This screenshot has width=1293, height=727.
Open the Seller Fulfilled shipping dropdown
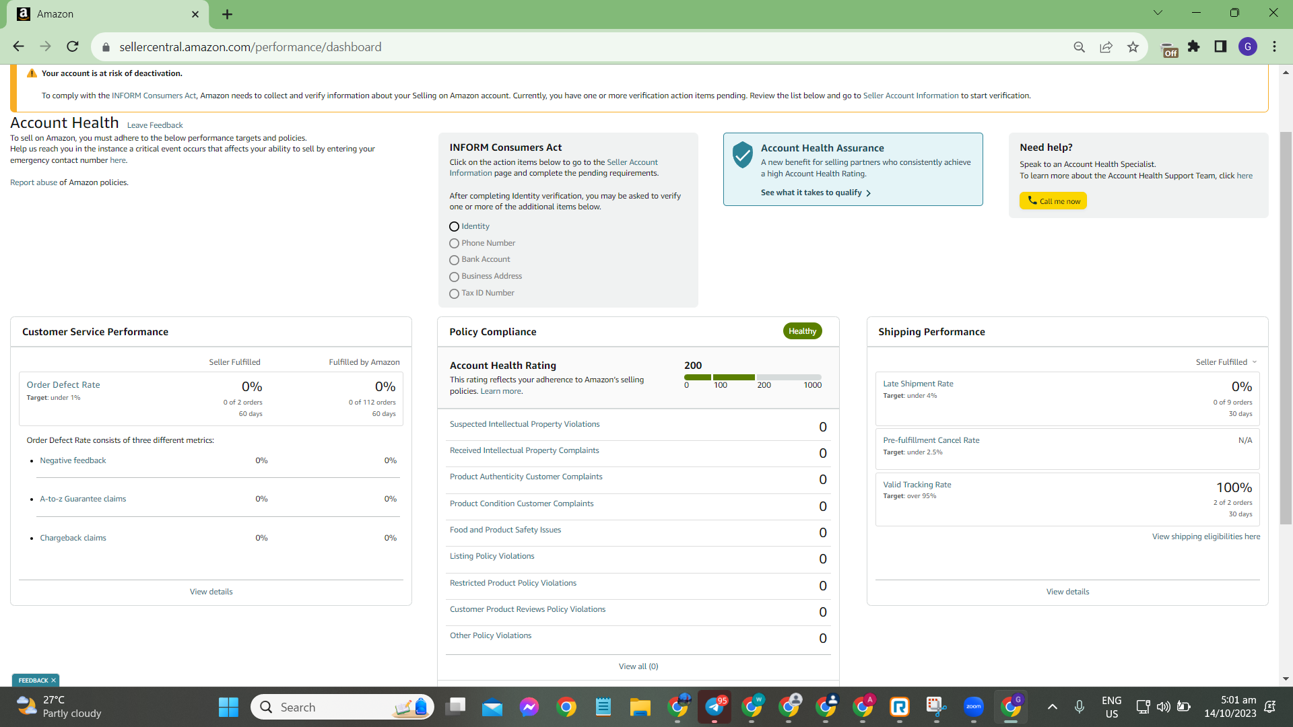(x=1226, y=362)
